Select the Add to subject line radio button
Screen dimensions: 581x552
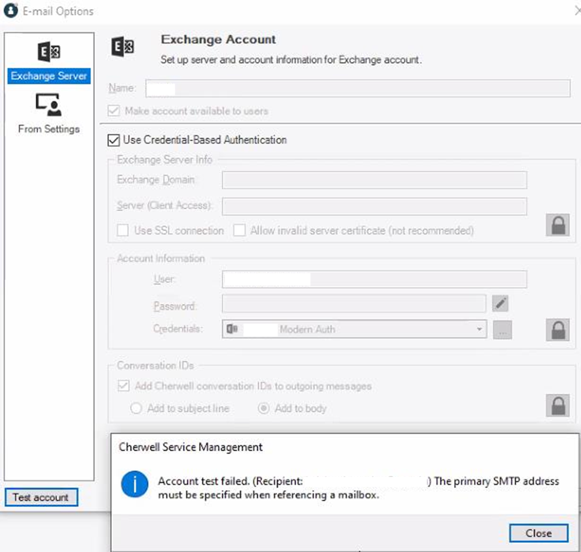(x=136, y=408)
